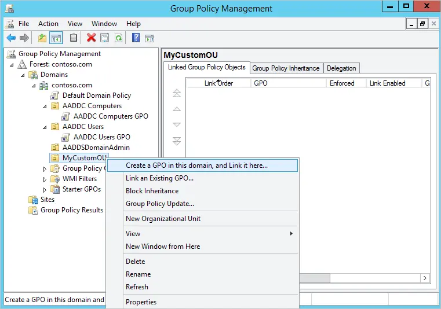Choose Create a GPO in this domain
This screenshot has height=309, width=441.
point(196,165)
